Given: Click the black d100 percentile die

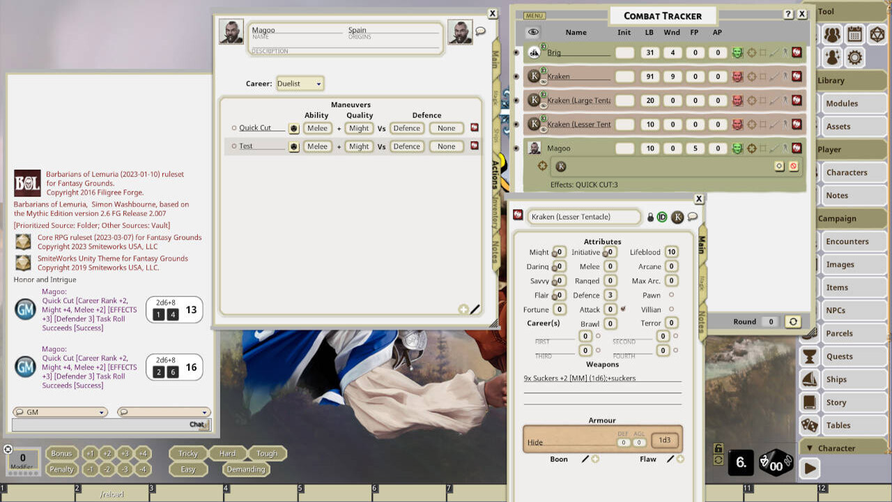Looking at the screenshot, I should (775, 463).
